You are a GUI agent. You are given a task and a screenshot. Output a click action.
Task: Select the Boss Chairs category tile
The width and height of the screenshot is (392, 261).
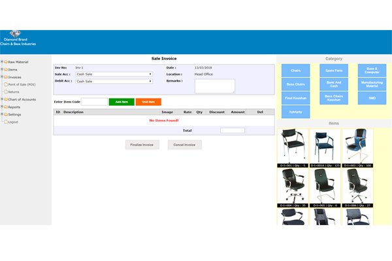295,84
